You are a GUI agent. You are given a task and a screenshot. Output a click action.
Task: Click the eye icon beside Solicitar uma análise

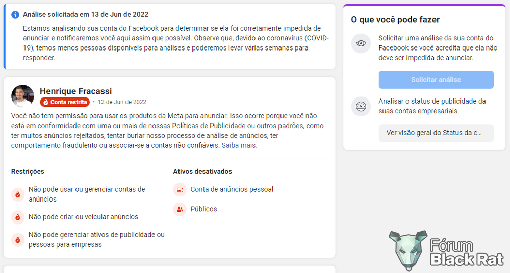point(361,43)
